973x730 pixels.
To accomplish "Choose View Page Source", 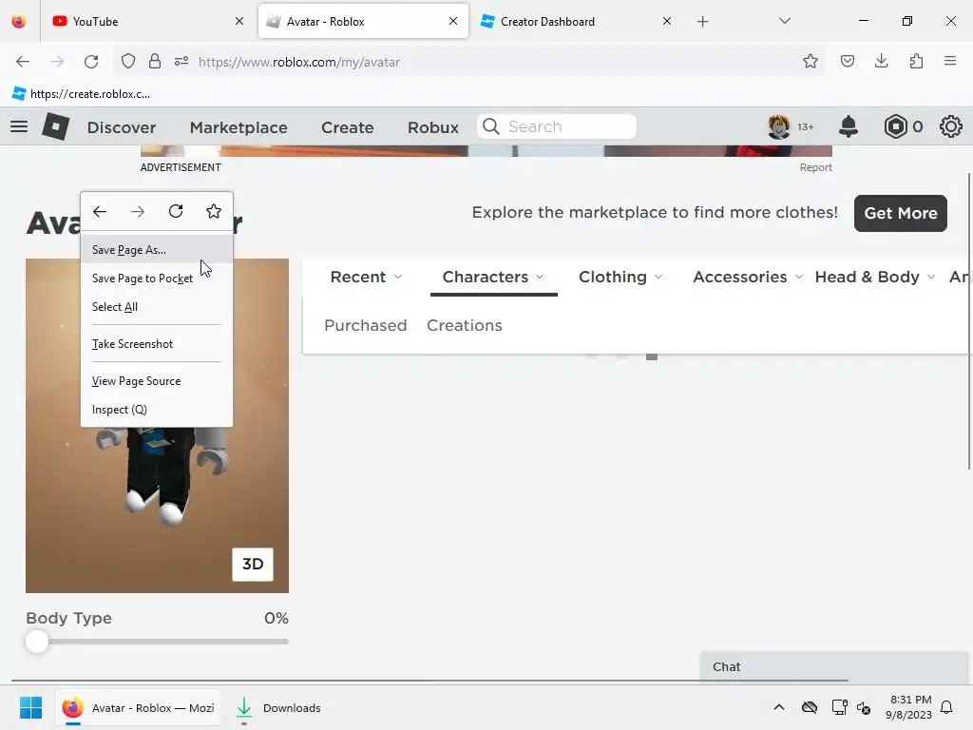I will tap(157, 381).
